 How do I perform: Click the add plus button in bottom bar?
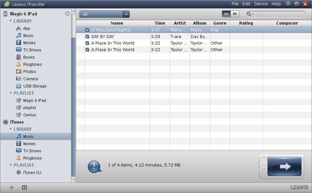tap(11, 187)
